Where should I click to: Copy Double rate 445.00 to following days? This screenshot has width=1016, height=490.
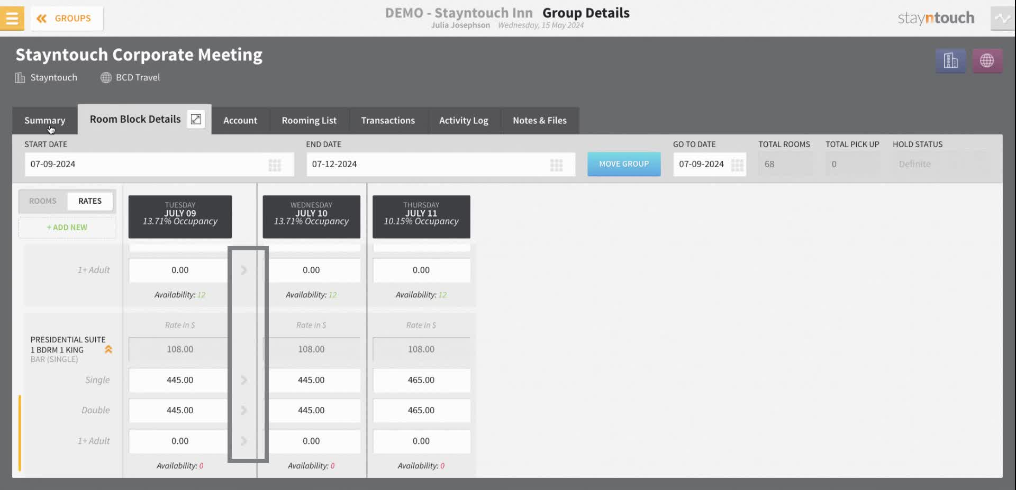[x=244, y=410]
